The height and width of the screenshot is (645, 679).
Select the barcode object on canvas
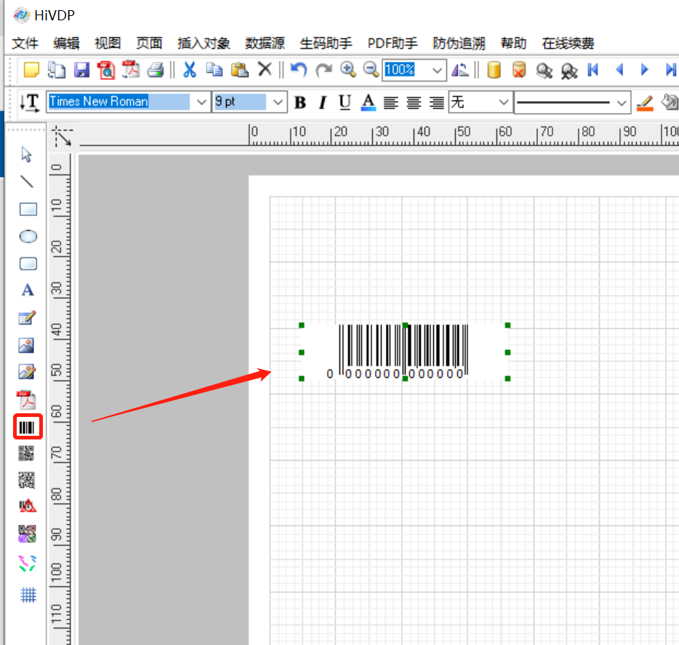(404, 352)
